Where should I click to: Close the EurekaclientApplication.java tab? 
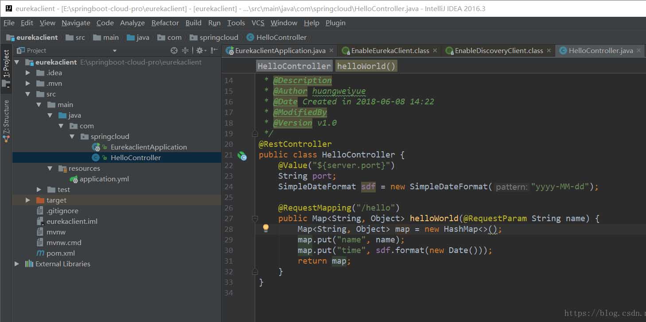point(331,51)
